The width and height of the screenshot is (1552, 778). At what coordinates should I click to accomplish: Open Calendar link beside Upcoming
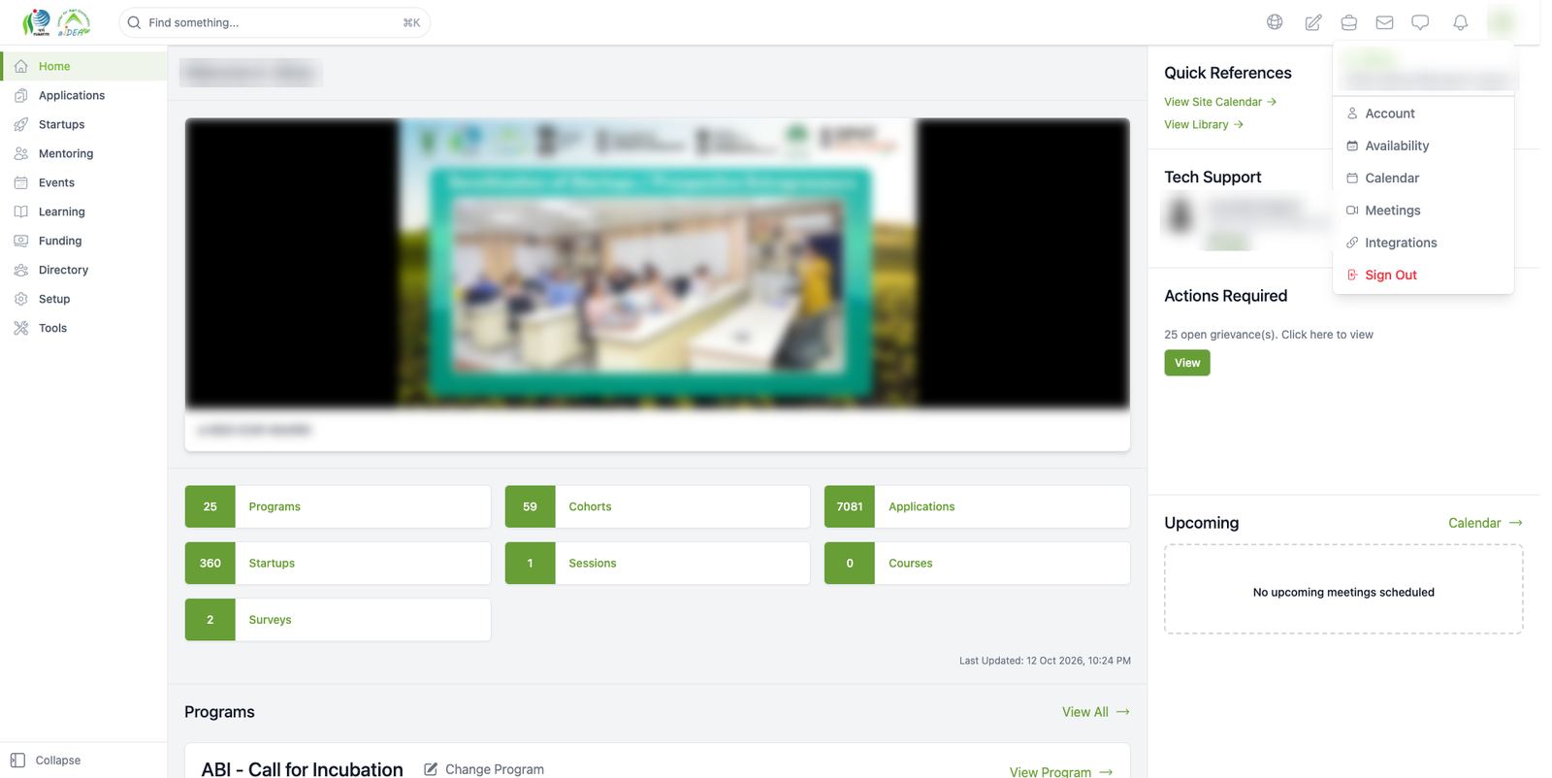[x=1485, y=523]
